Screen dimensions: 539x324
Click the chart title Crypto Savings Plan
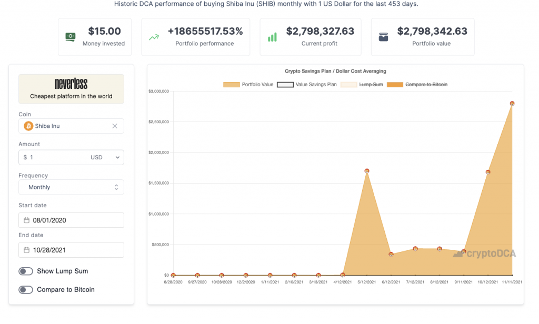[335, 71]
